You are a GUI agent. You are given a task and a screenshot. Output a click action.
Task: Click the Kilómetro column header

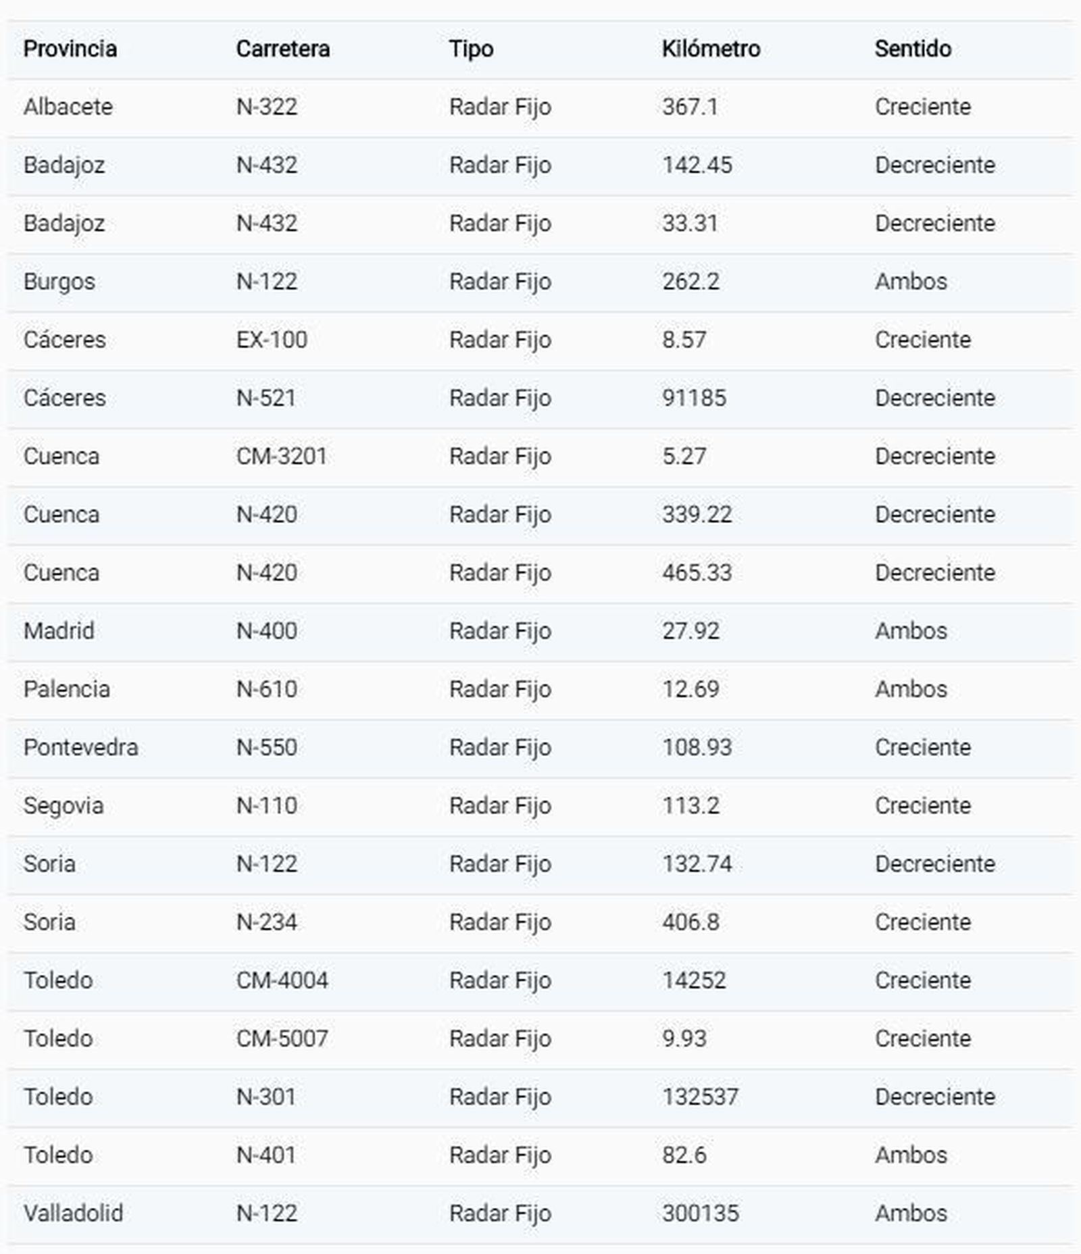[711, 49]
